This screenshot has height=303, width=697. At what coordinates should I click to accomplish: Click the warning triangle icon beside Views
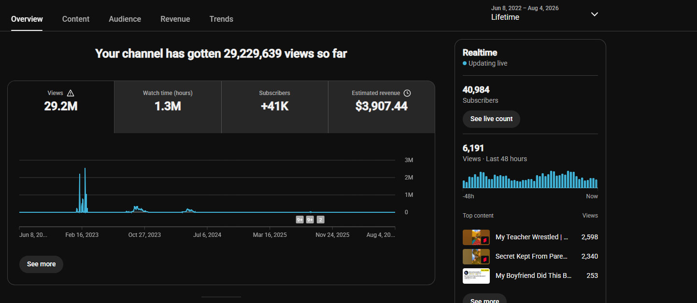71,93
